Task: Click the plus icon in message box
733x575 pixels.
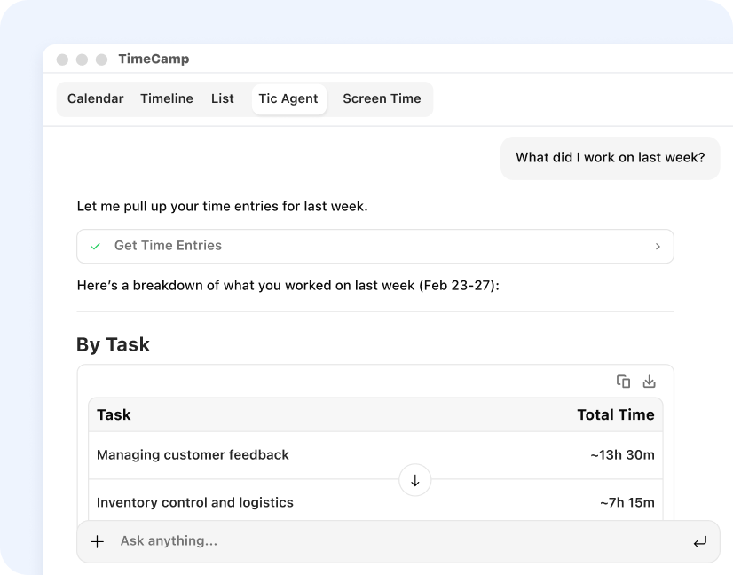Action: [98, 541]
